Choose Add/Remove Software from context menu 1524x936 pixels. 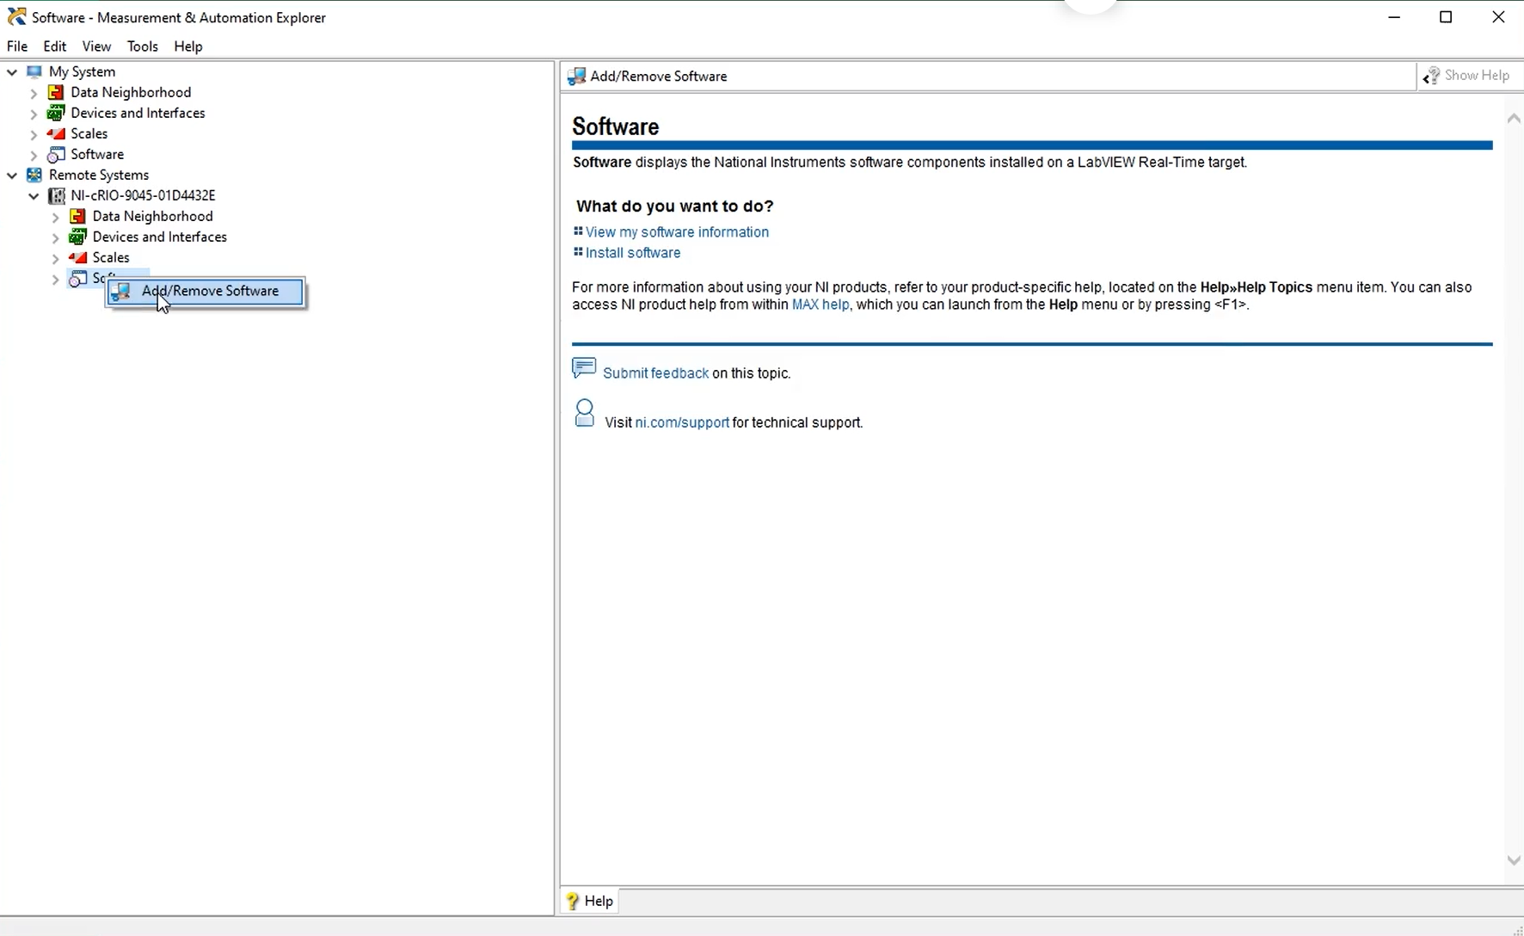point(206,292)
